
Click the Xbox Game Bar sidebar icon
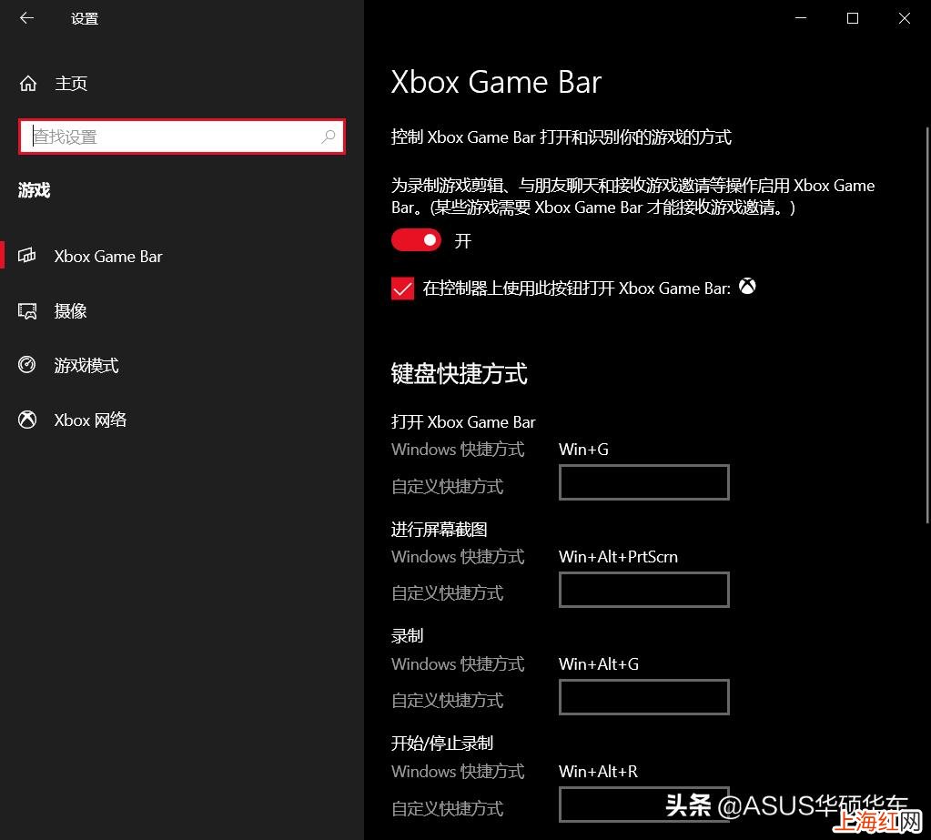tap(27, 256)
